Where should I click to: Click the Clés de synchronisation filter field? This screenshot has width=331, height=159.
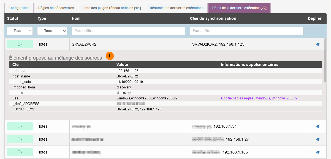[246, 31]
